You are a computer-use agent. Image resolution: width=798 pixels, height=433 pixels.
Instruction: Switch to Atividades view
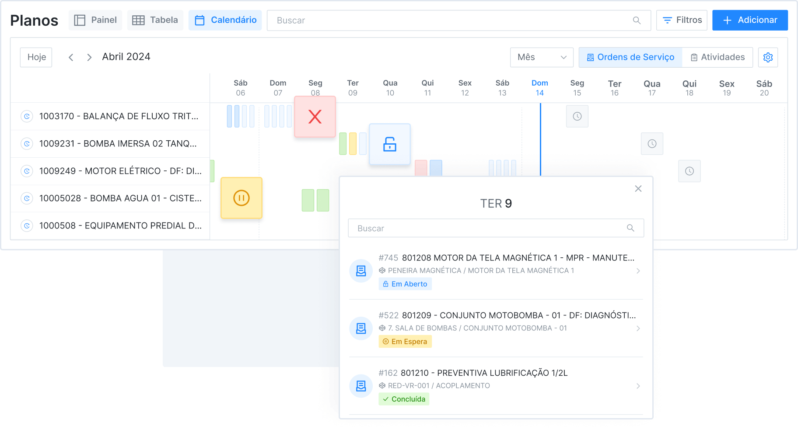point(717,57)
